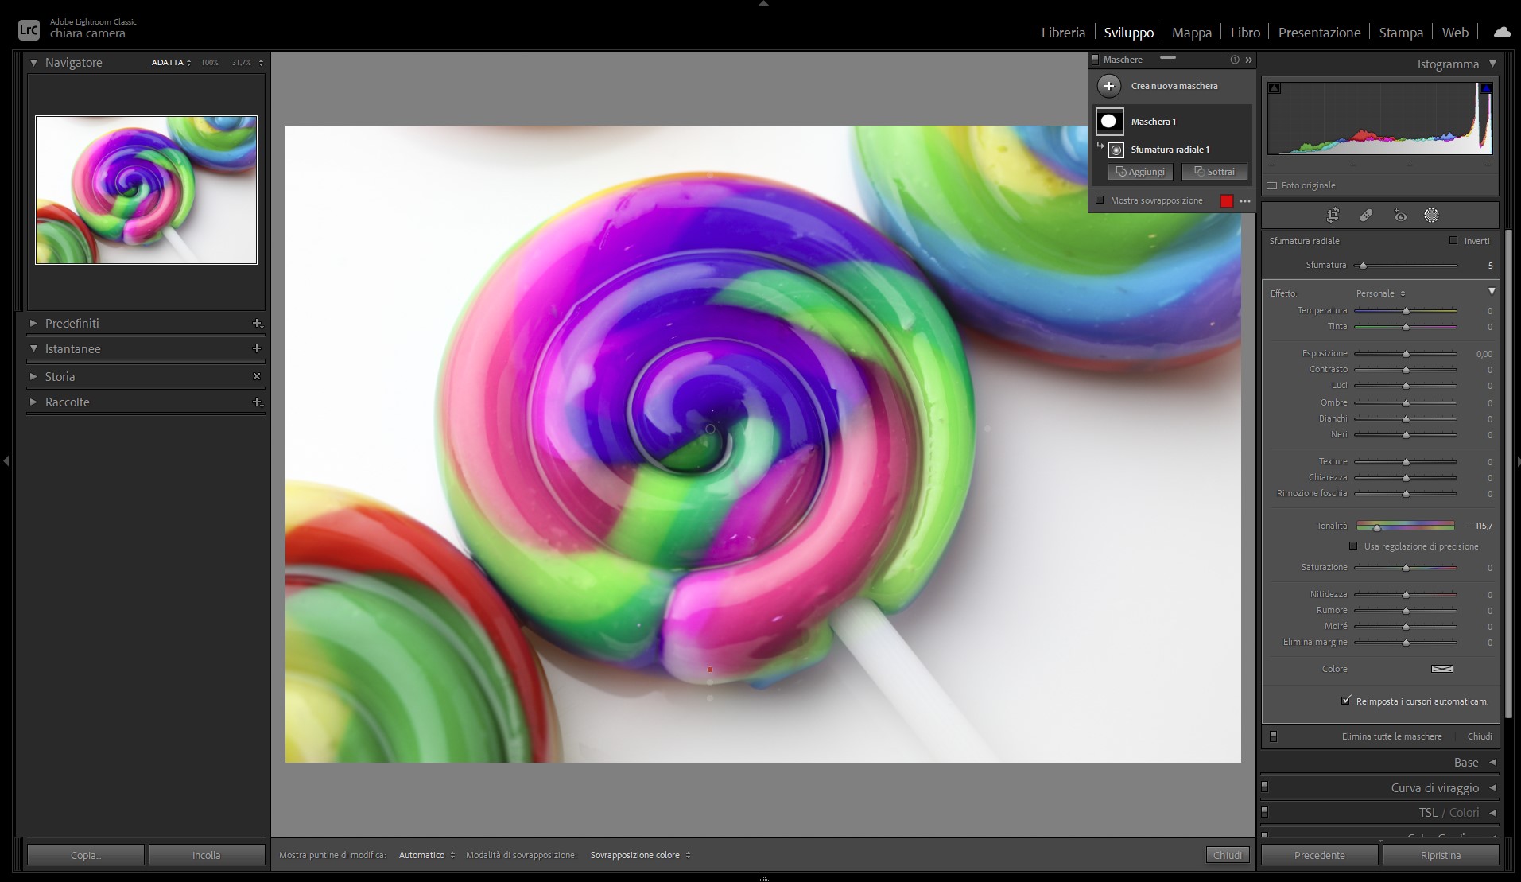Screen dimensions: 1521x882
Task: Check the Foto originale checkbox
Action: pos(1272,185)
